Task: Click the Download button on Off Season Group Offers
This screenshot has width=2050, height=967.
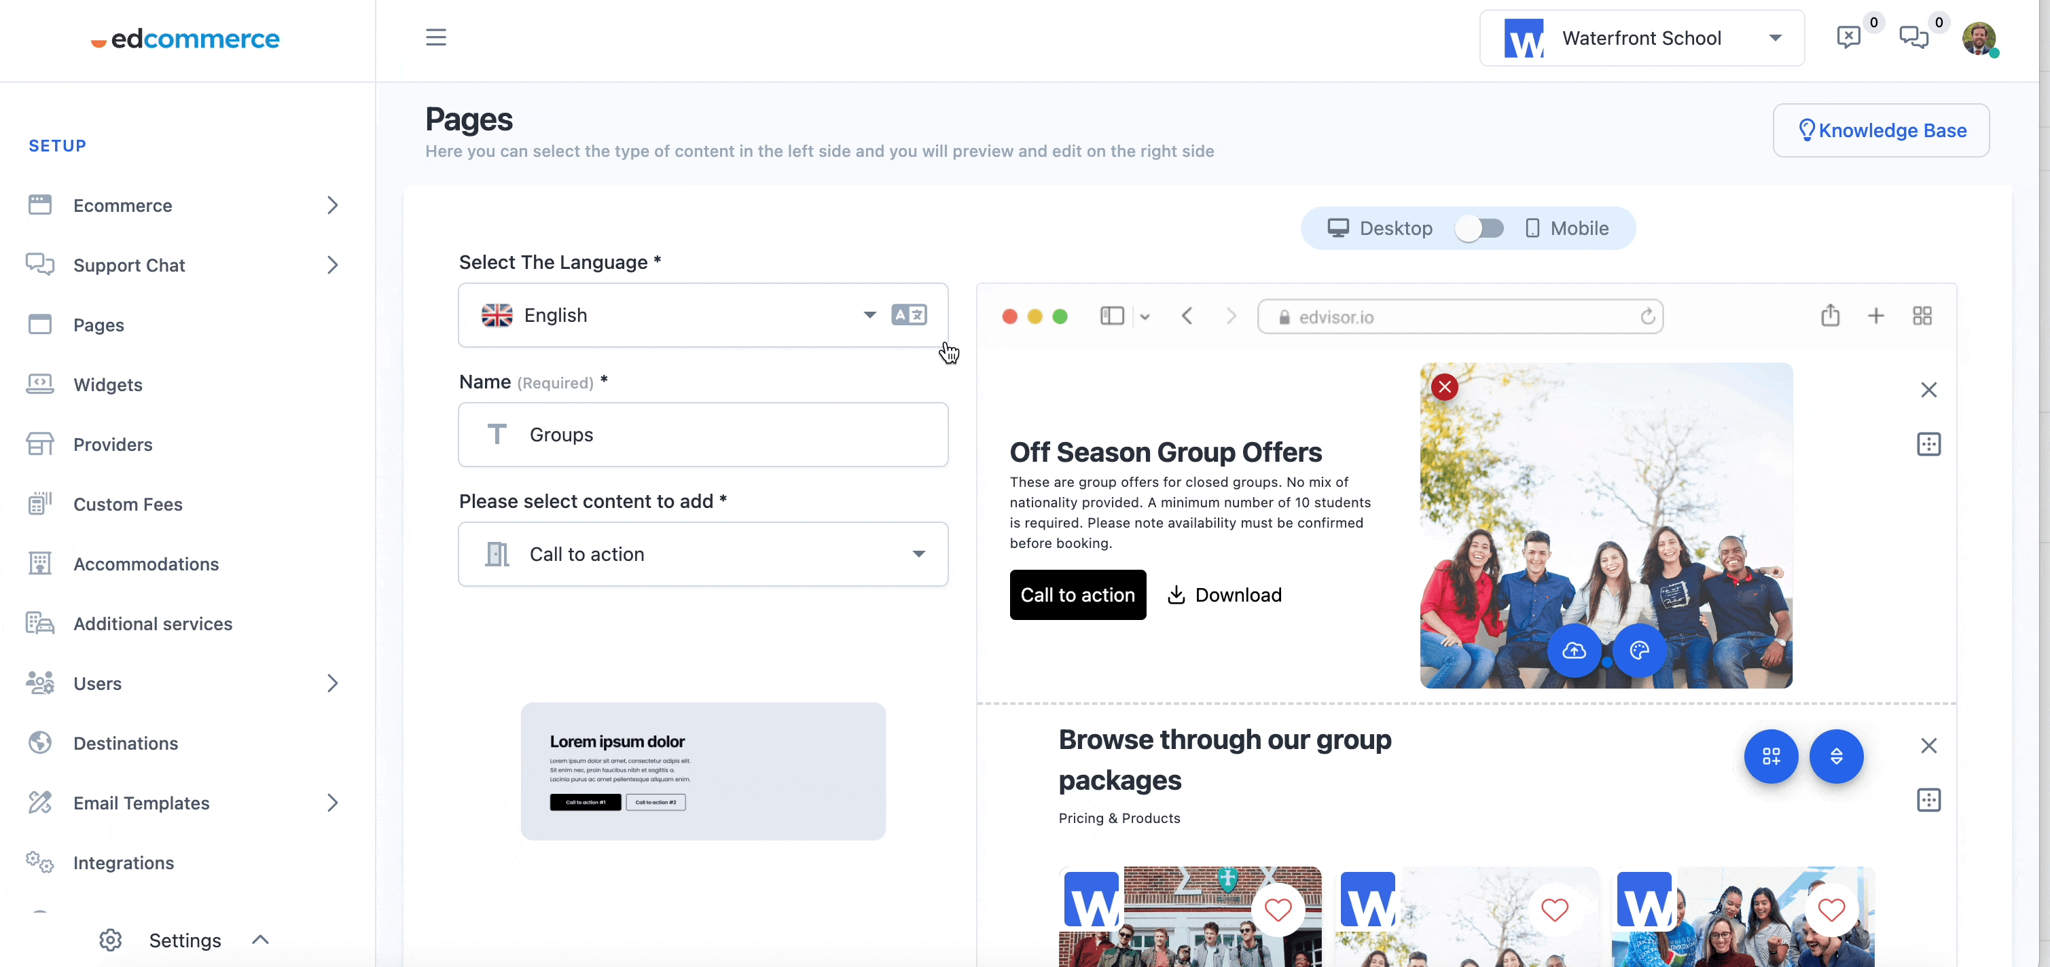Action: click(1224, 595)
